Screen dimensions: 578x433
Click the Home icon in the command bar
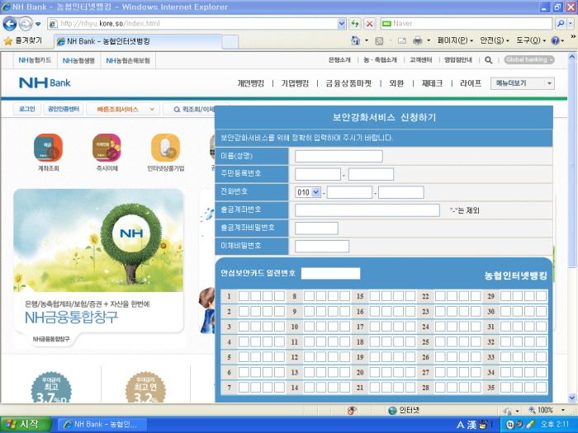point(355,40)
